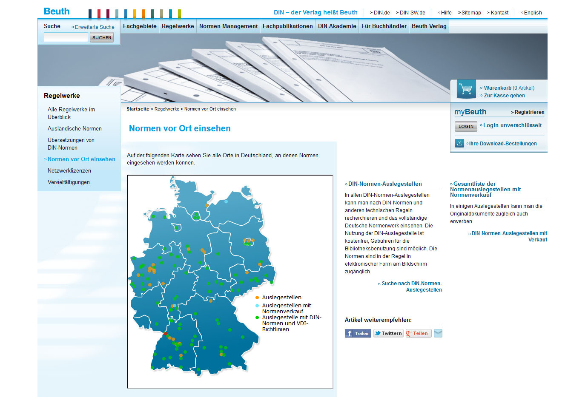588x397 pixels.
Task: Open Suche nach DIN-Normen-Auslegestellen link
Action: tap(411, 286)
